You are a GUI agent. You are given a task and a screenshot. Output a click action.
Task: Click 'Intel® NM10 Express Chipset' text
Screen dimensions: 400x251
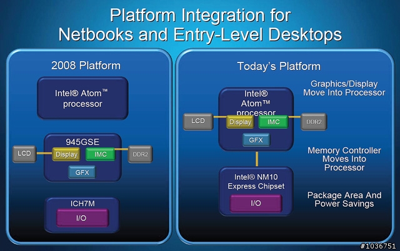tap(256, 182)
